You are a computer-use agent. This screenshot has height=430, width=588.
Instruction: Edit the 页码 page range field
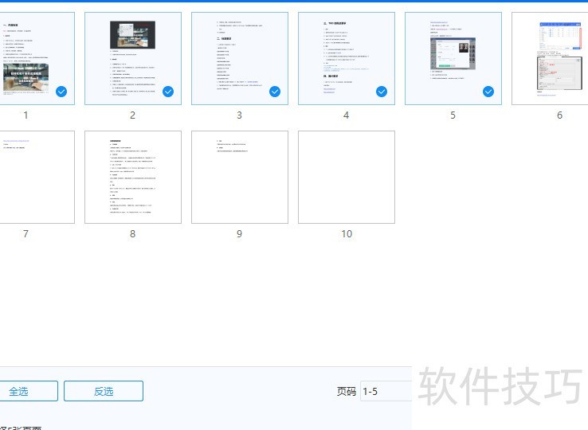click(386, 392)
